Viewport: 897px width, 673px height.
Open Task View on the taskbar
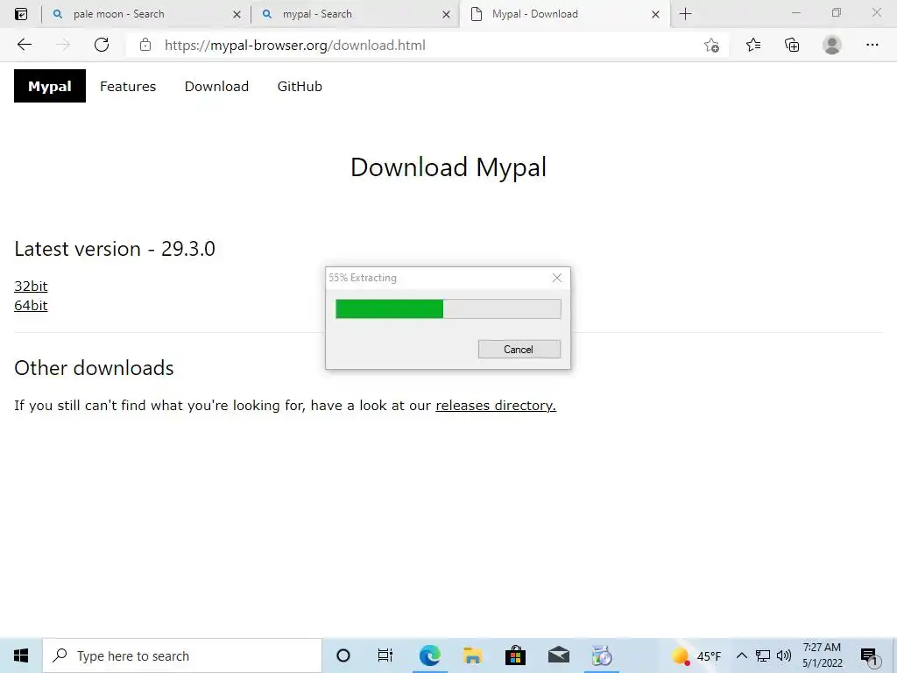tap(385, 655)
